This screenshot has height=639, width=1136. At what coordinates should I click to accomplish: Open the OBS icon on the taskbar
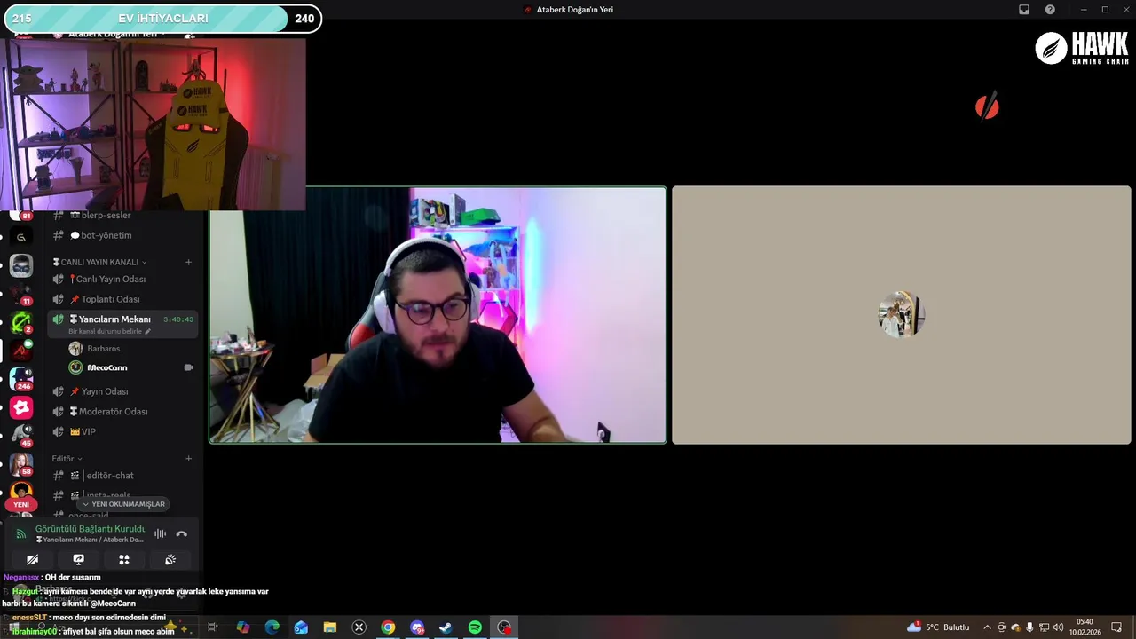click(504, 627)
